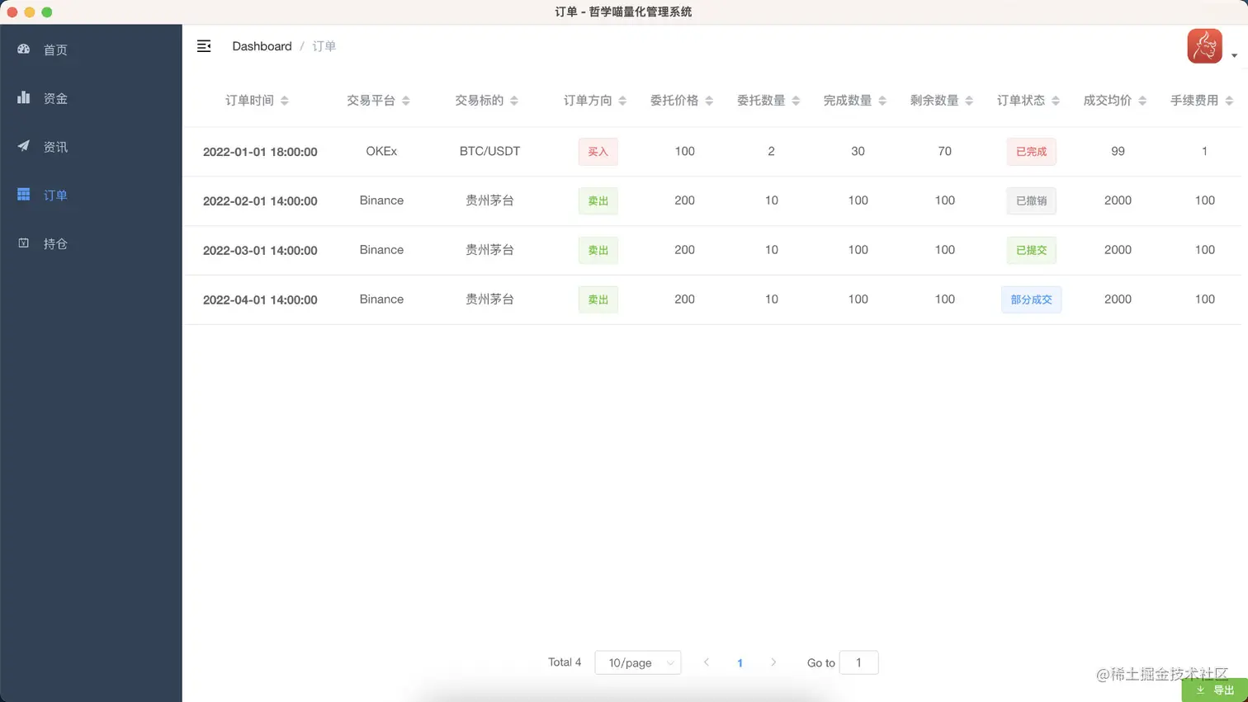This screenshot has width=1248, height=702.
Task: Click the Total 4 pagination label
Action: (x=565, y=662)
